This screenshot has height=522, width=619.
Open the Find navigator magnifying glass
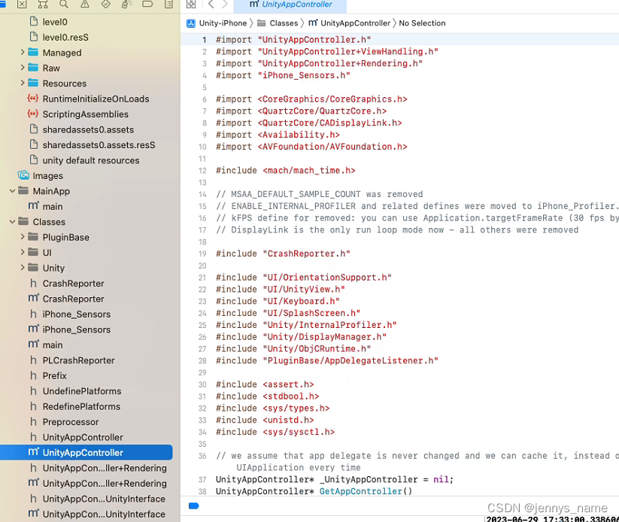point(62,5)
